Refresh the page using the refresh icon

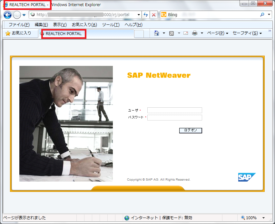tap(146, 15)
